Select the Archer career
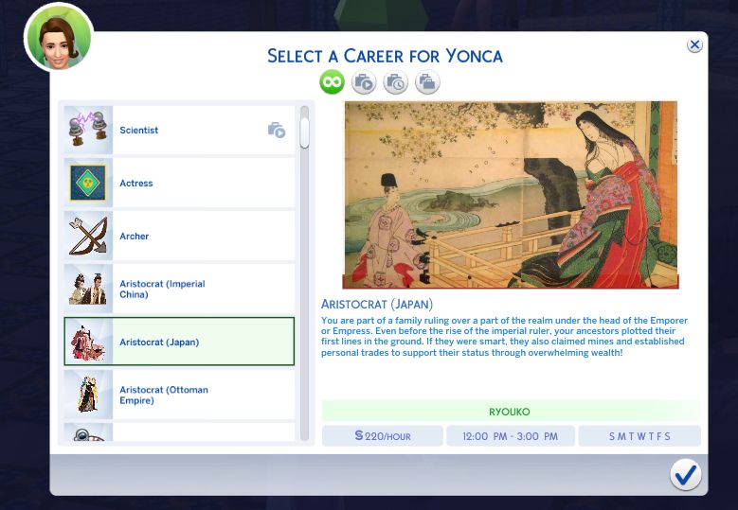Screen dimensions: 738x510 point(179,236)
